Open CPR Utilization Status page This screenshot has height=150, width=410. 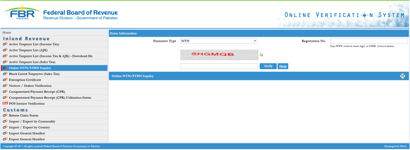click(x=50, y=98)
